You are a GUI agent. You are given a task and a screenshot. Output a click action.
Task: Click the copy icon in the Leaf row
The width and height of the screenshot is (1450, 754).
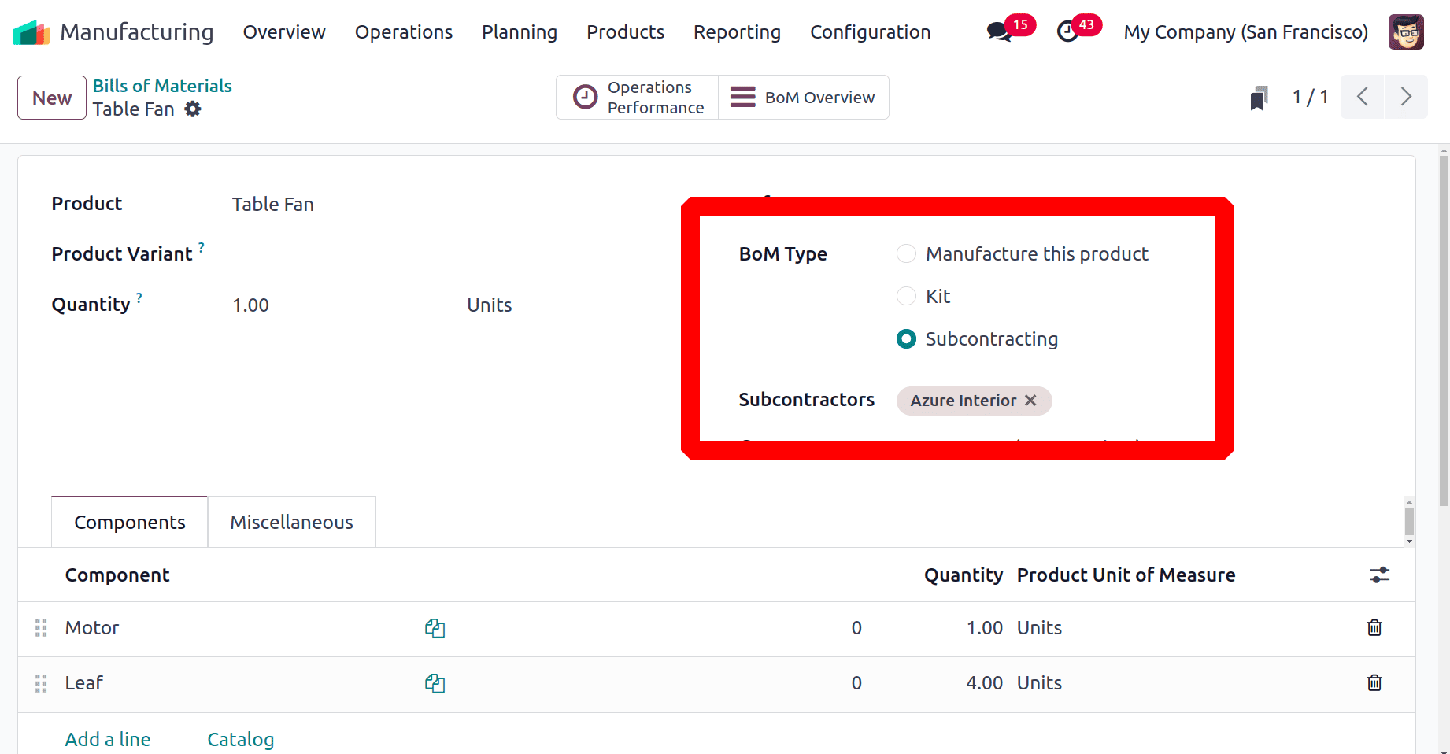click(x=435, y=683)
